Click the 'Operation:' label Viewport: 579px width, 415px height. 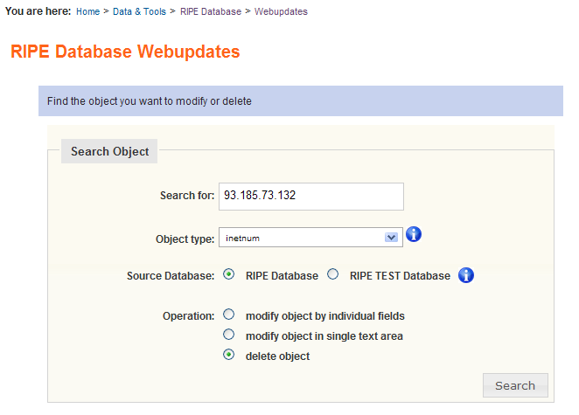(x=188, y=316)
